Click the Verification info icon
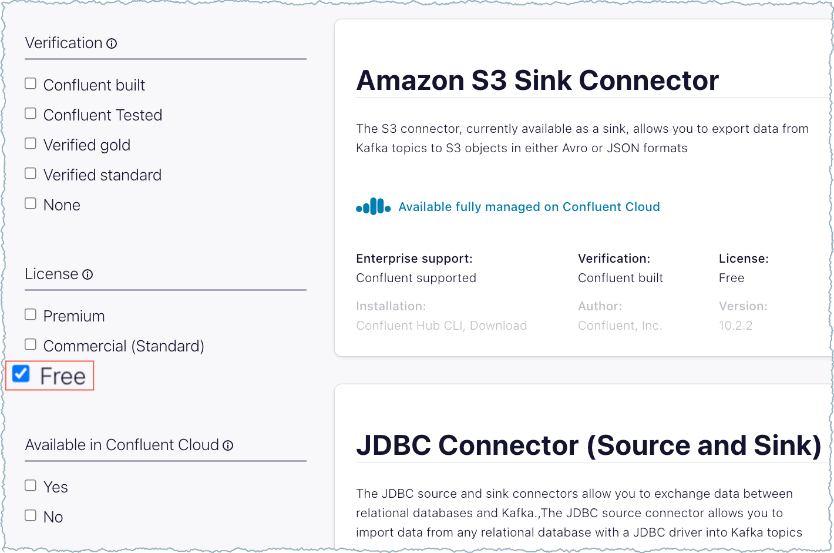This screenshot has width=834, height=553. 112,43
